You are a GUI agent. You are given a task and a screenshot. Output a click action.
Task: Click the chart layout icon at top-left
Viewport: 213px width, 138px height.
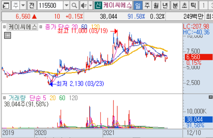pos(6,6)
